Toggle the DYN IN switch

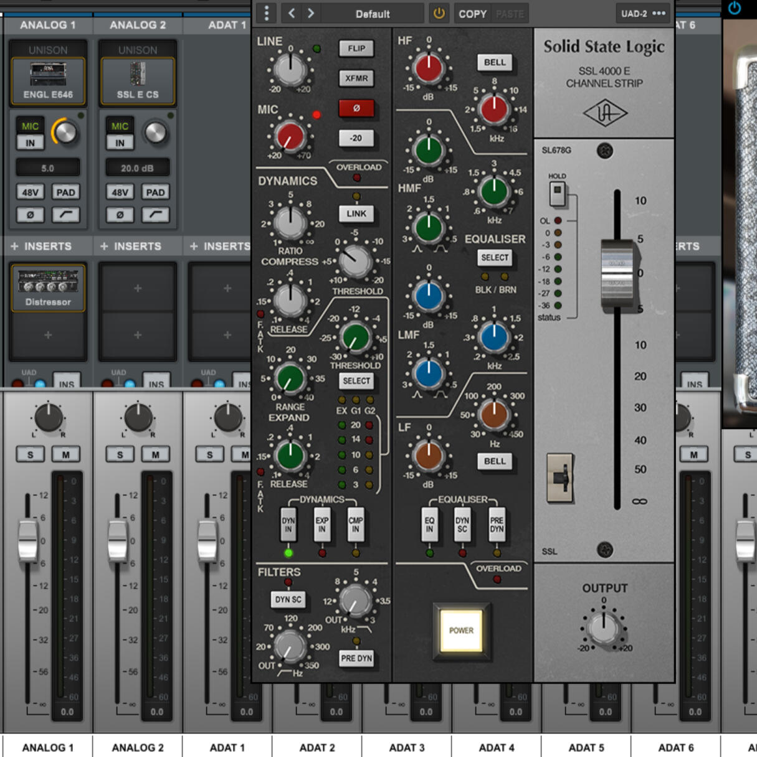288,525
